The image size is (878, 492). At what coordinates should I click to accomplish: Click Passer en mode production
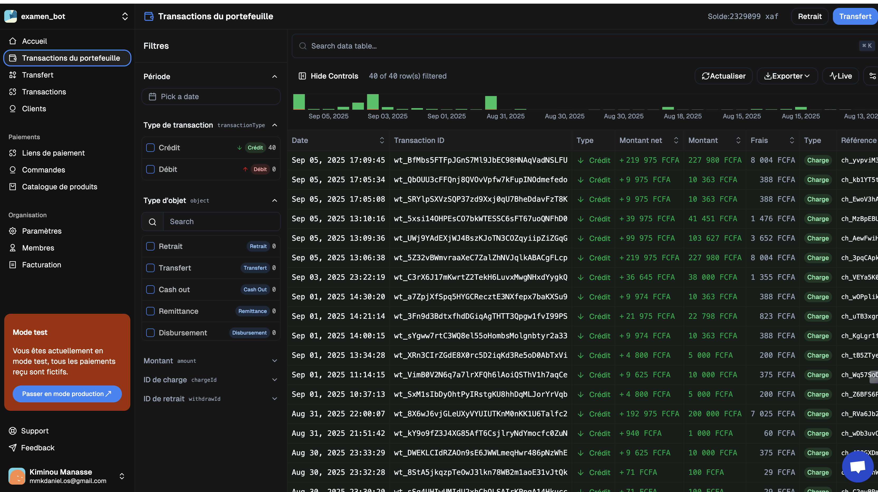click(x=67, y=394)
